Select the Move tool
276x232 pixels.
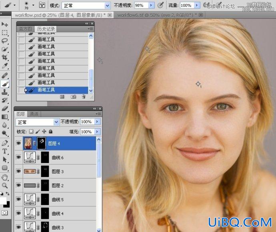click(4, 24)
